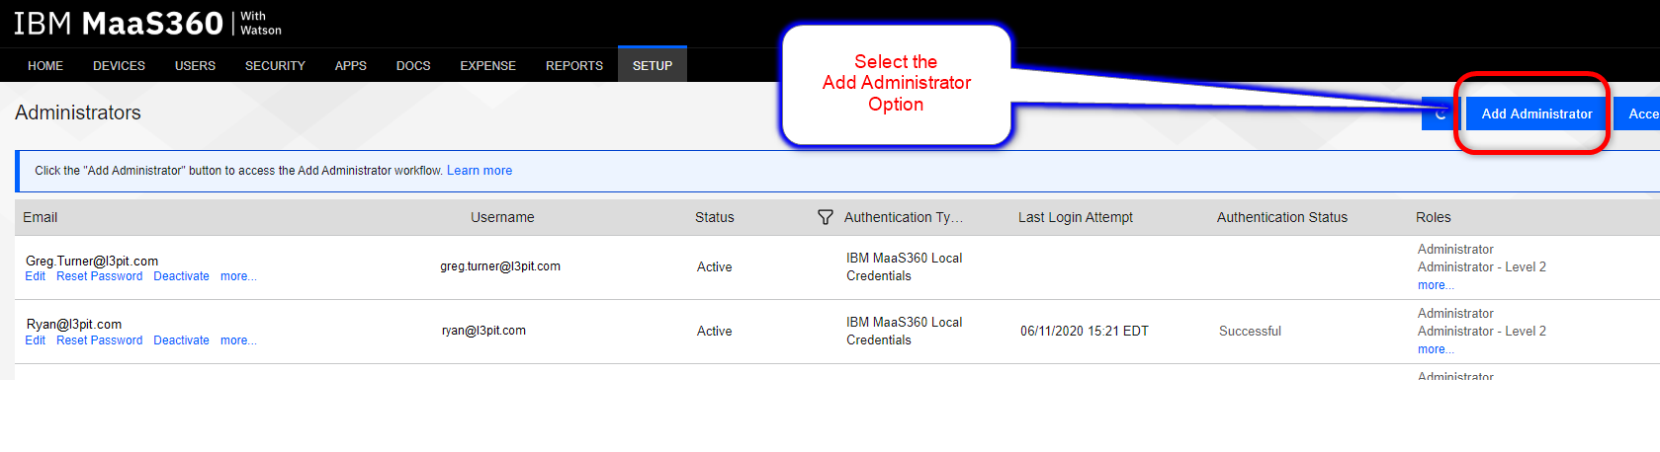Click the refresh icon button beside Add Administrator
Screen dimensions: 1660x452
tap(1441, 113)
